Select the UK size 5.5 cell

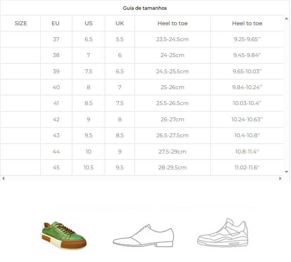[120, 39]
